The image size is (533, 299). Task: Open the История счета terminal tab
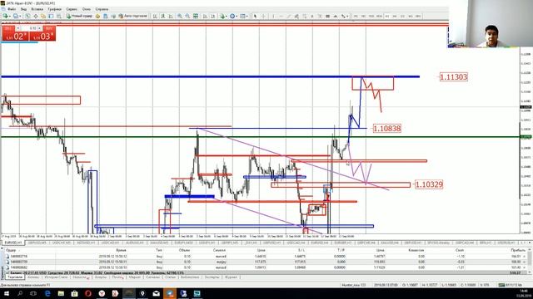pyautogui.click(x=56, y=277)
